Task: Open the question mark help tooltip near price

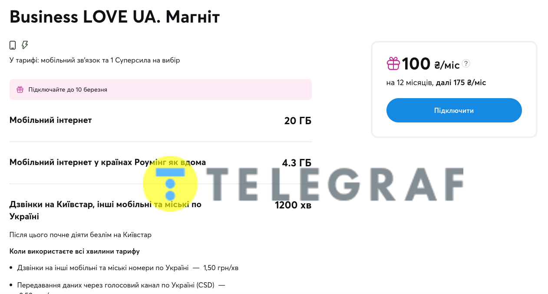Action: (x=466, y=63)
